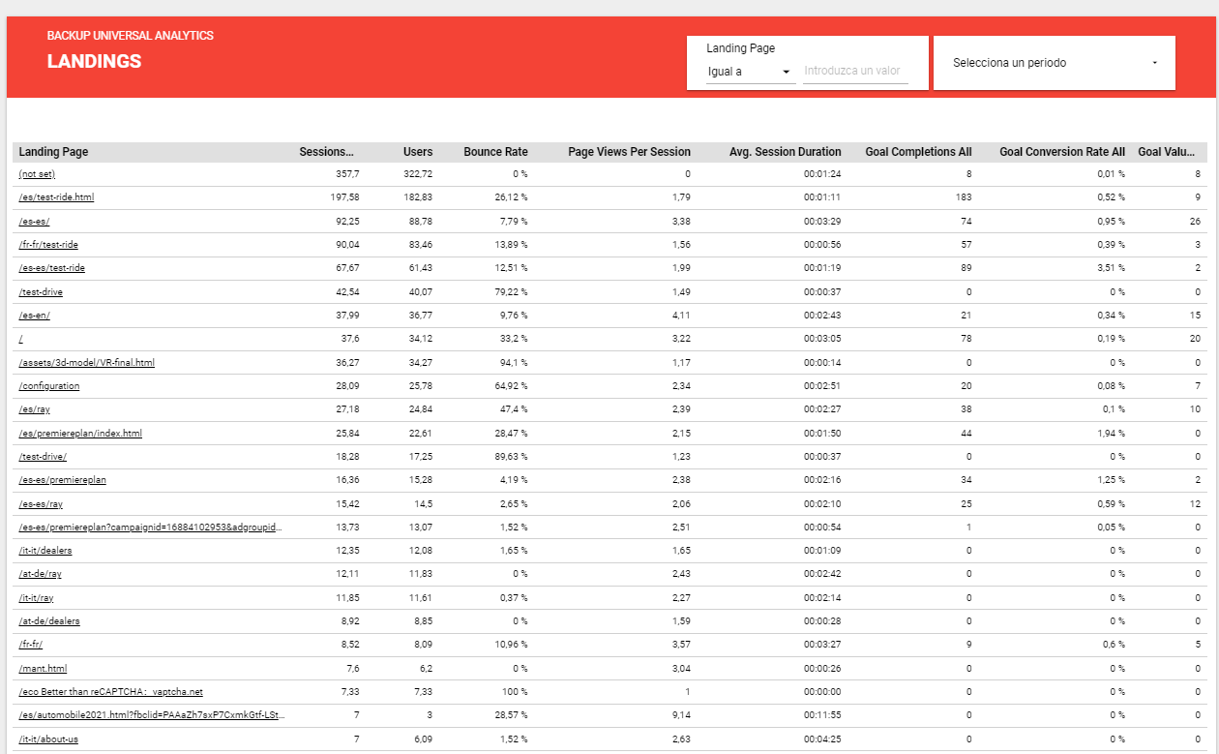Open the /at-de/ray link

tap(40, 575)
